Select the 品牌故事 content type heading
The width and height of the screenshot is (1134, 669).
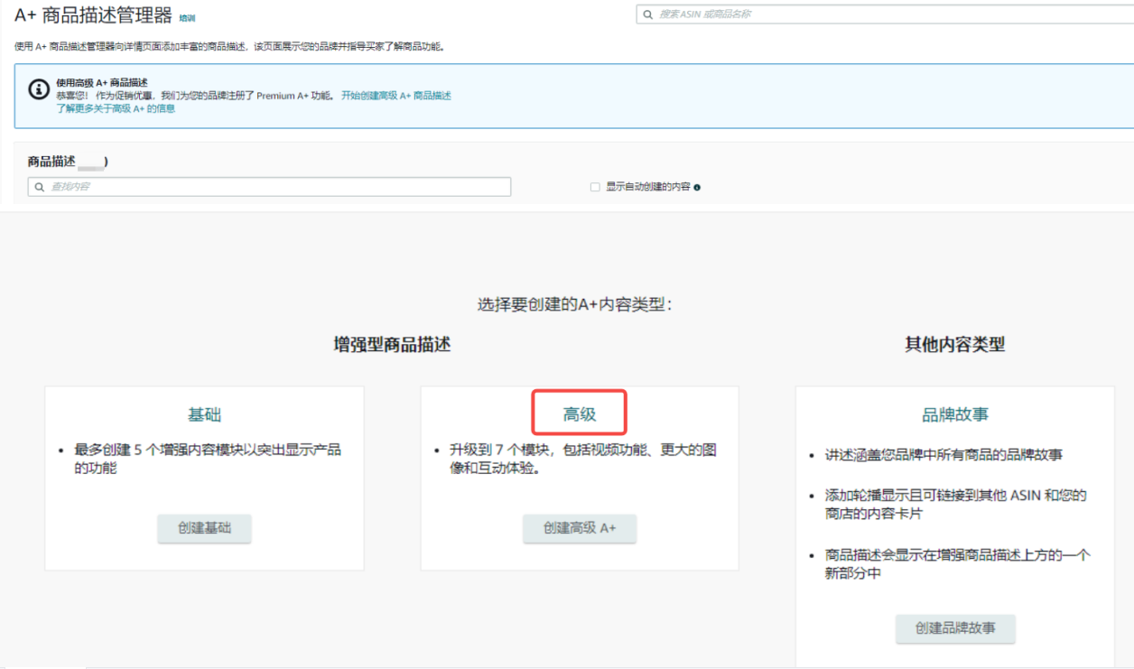(954, 415)
